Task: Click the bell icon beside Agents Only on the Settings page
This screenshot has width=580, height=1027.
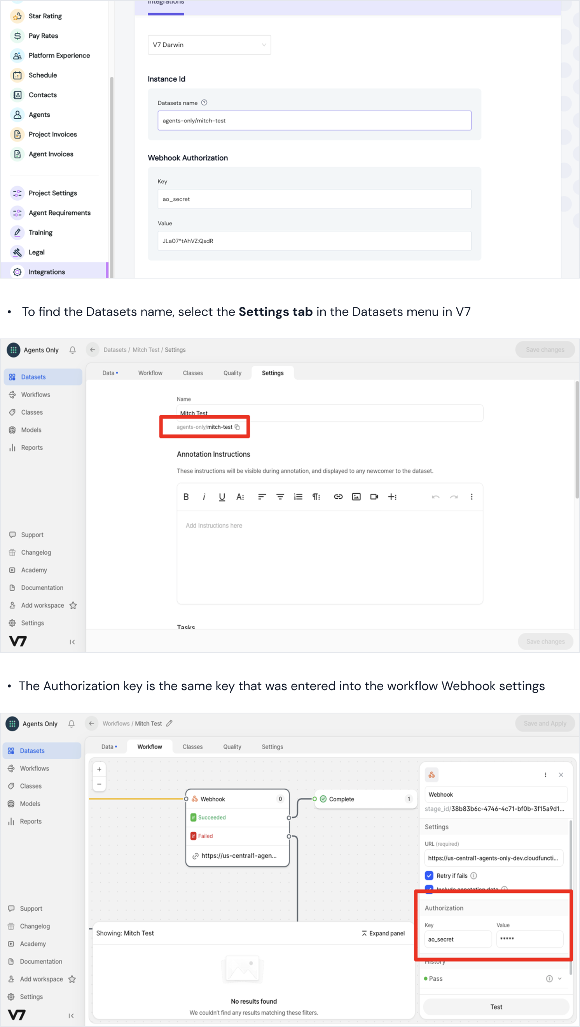Action: tap(72, 350)
